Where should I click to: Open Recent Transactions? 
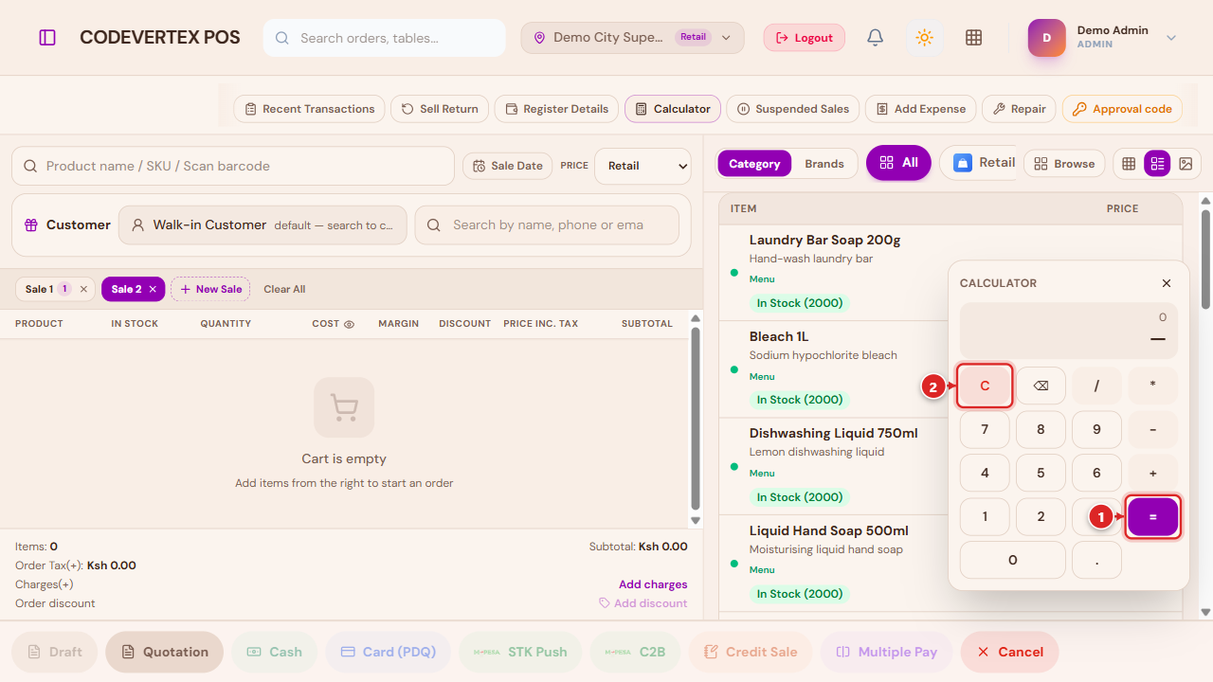[309, 109]
